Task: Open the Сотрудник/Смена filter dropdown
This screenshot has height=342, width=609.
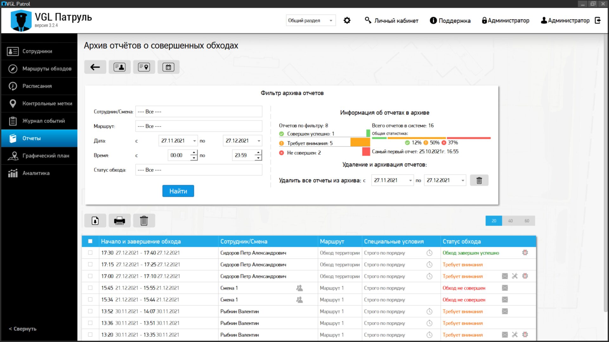Action: click(199, 112)
